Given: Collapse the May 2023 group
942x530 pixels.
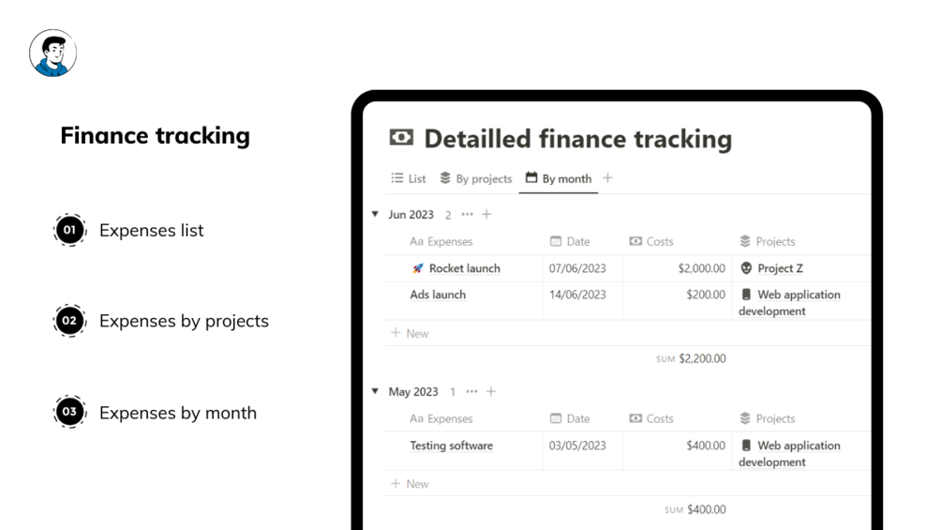Looking at the screenshot, I should 375,391.
